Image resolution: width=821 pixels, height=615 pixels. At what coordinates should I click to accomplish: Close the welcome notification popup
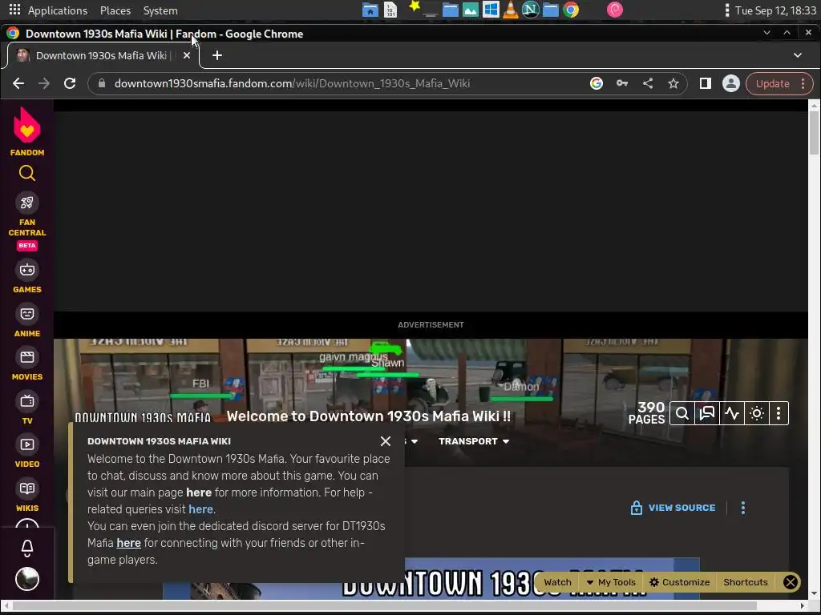[386, 441]
